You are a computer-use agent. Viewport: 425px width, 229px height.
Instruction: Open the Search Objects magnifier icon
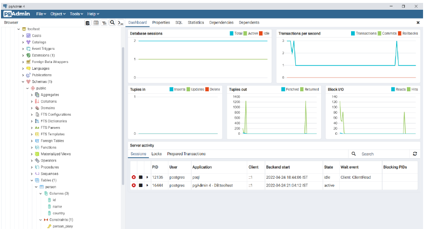[x=112, y=23]
